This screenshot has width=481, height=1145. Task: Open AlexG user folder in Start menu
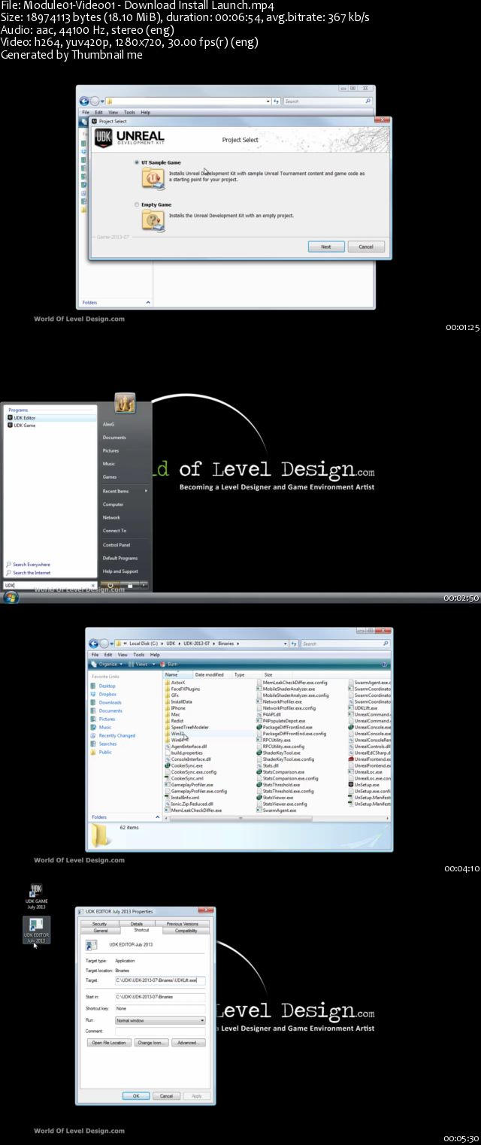[x=109, y=424]
